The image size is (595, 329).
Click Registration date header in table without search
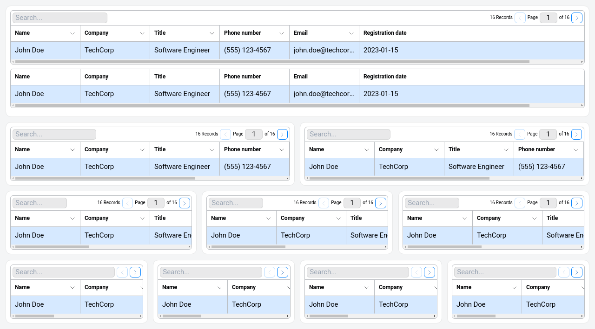point(385,77)
